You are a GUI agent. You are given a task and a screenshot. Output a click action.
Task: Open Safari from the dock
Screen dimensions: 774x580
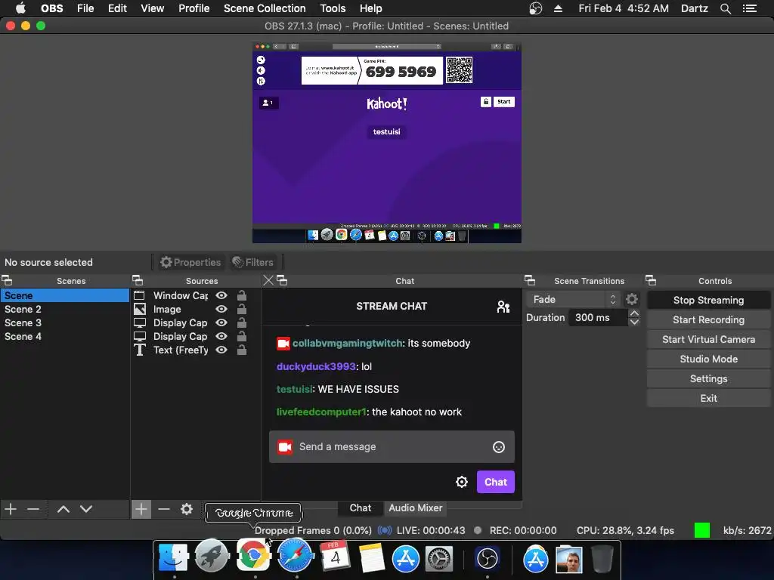tap(296, 556)
